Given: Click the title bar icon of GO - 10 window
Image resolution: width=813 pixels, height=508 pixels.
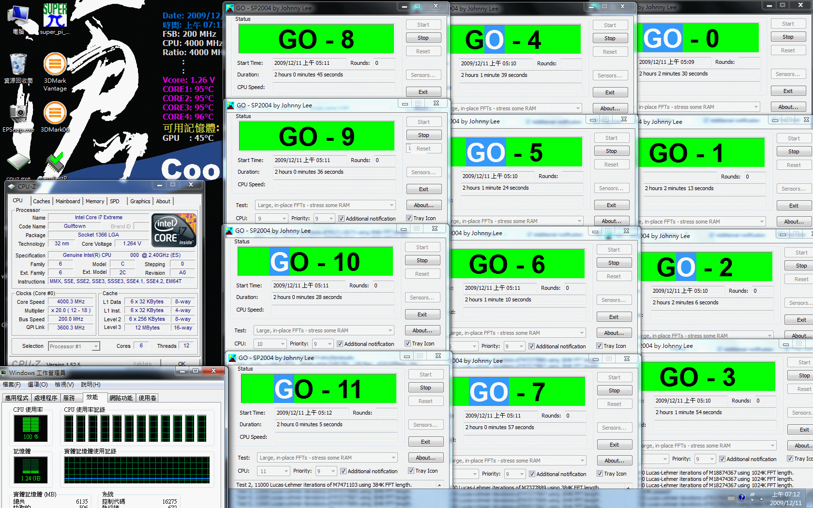Looking at the screenshot, I should coord(229,230).
